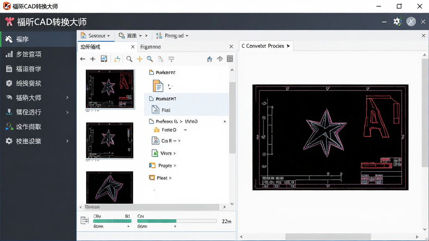This screenshot has height=241, width=429.
Task: Save using the floppy disk toolbar icon
Action: [104, 59]
